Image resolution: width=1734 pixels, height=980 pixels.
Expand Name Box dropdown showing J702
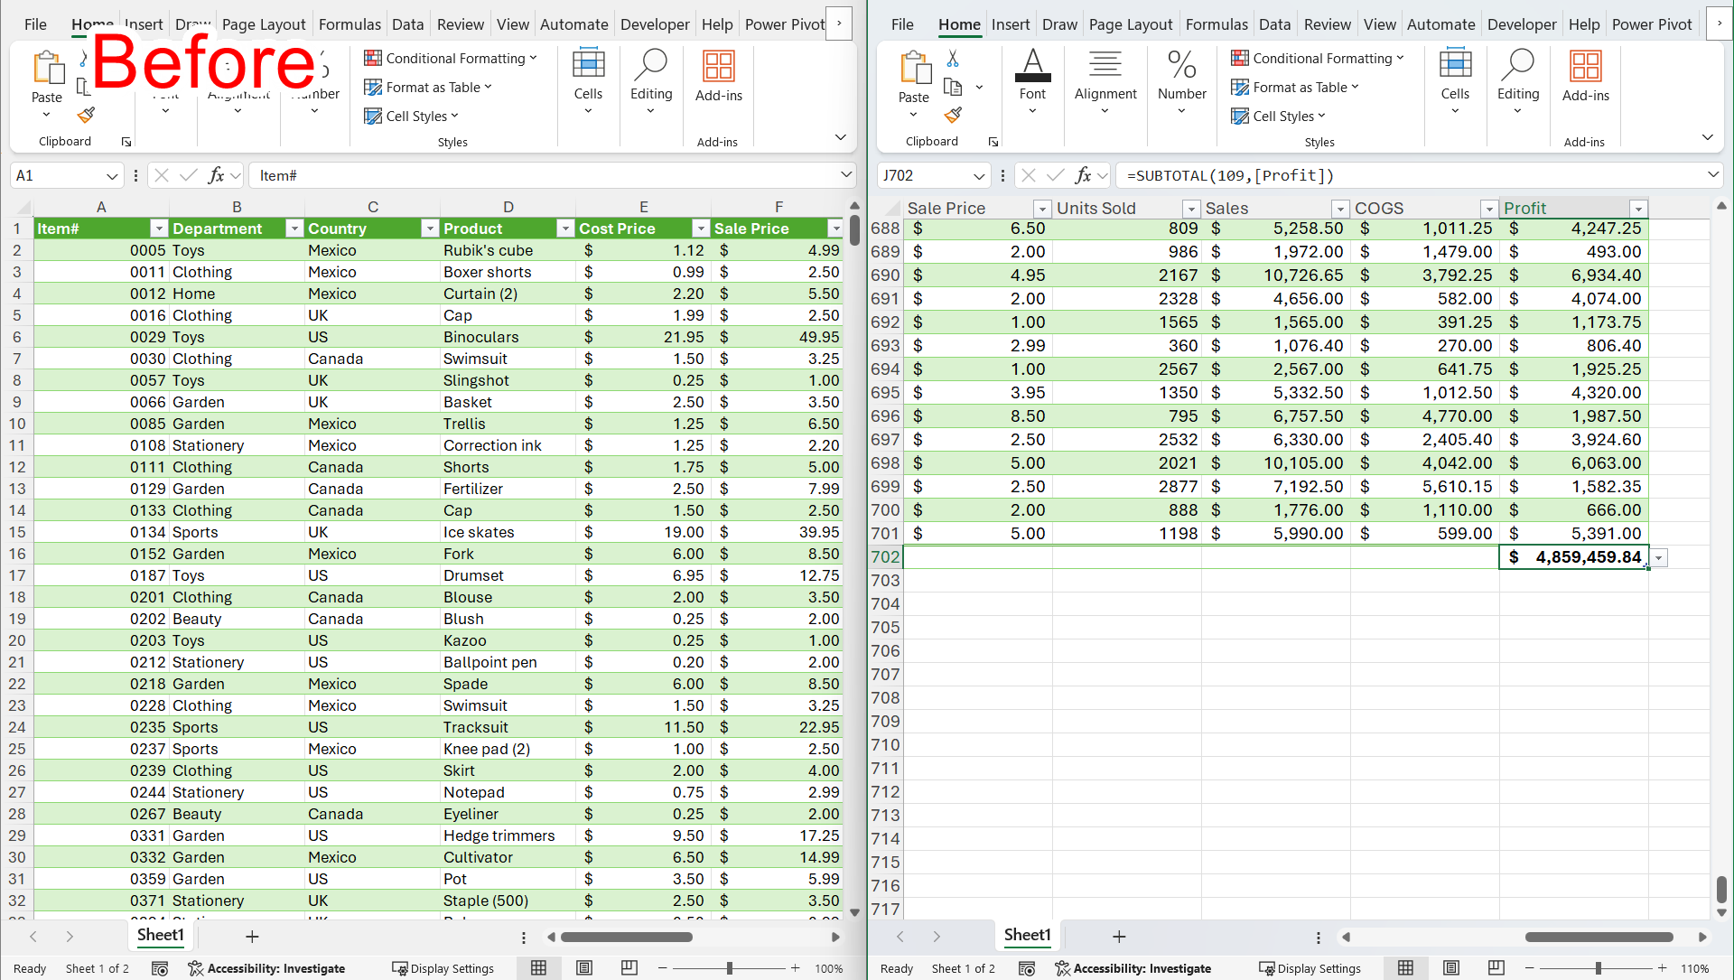[x=979, y=175]
